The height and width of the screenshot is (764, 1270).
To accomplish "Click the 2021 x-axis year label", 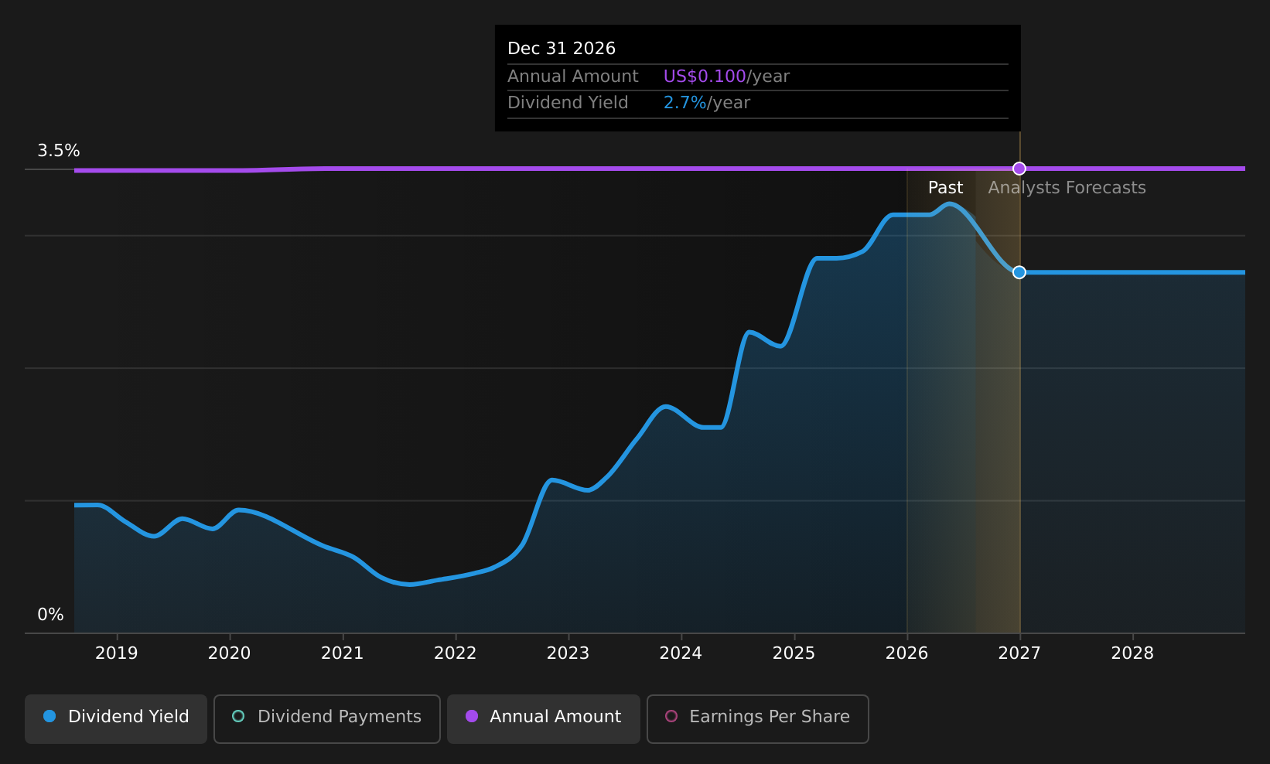I will click(x=343, y=653).
